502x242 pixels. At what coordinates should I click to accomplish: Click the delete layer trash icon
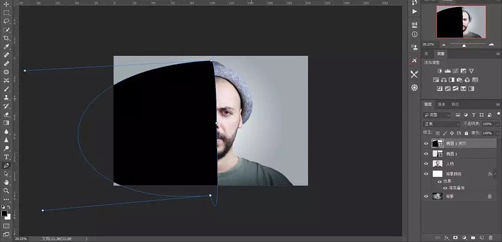pyautogui.click(x=491, y=238)
